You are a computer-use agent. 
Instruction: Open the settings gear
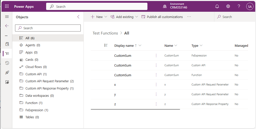(228, 6)
